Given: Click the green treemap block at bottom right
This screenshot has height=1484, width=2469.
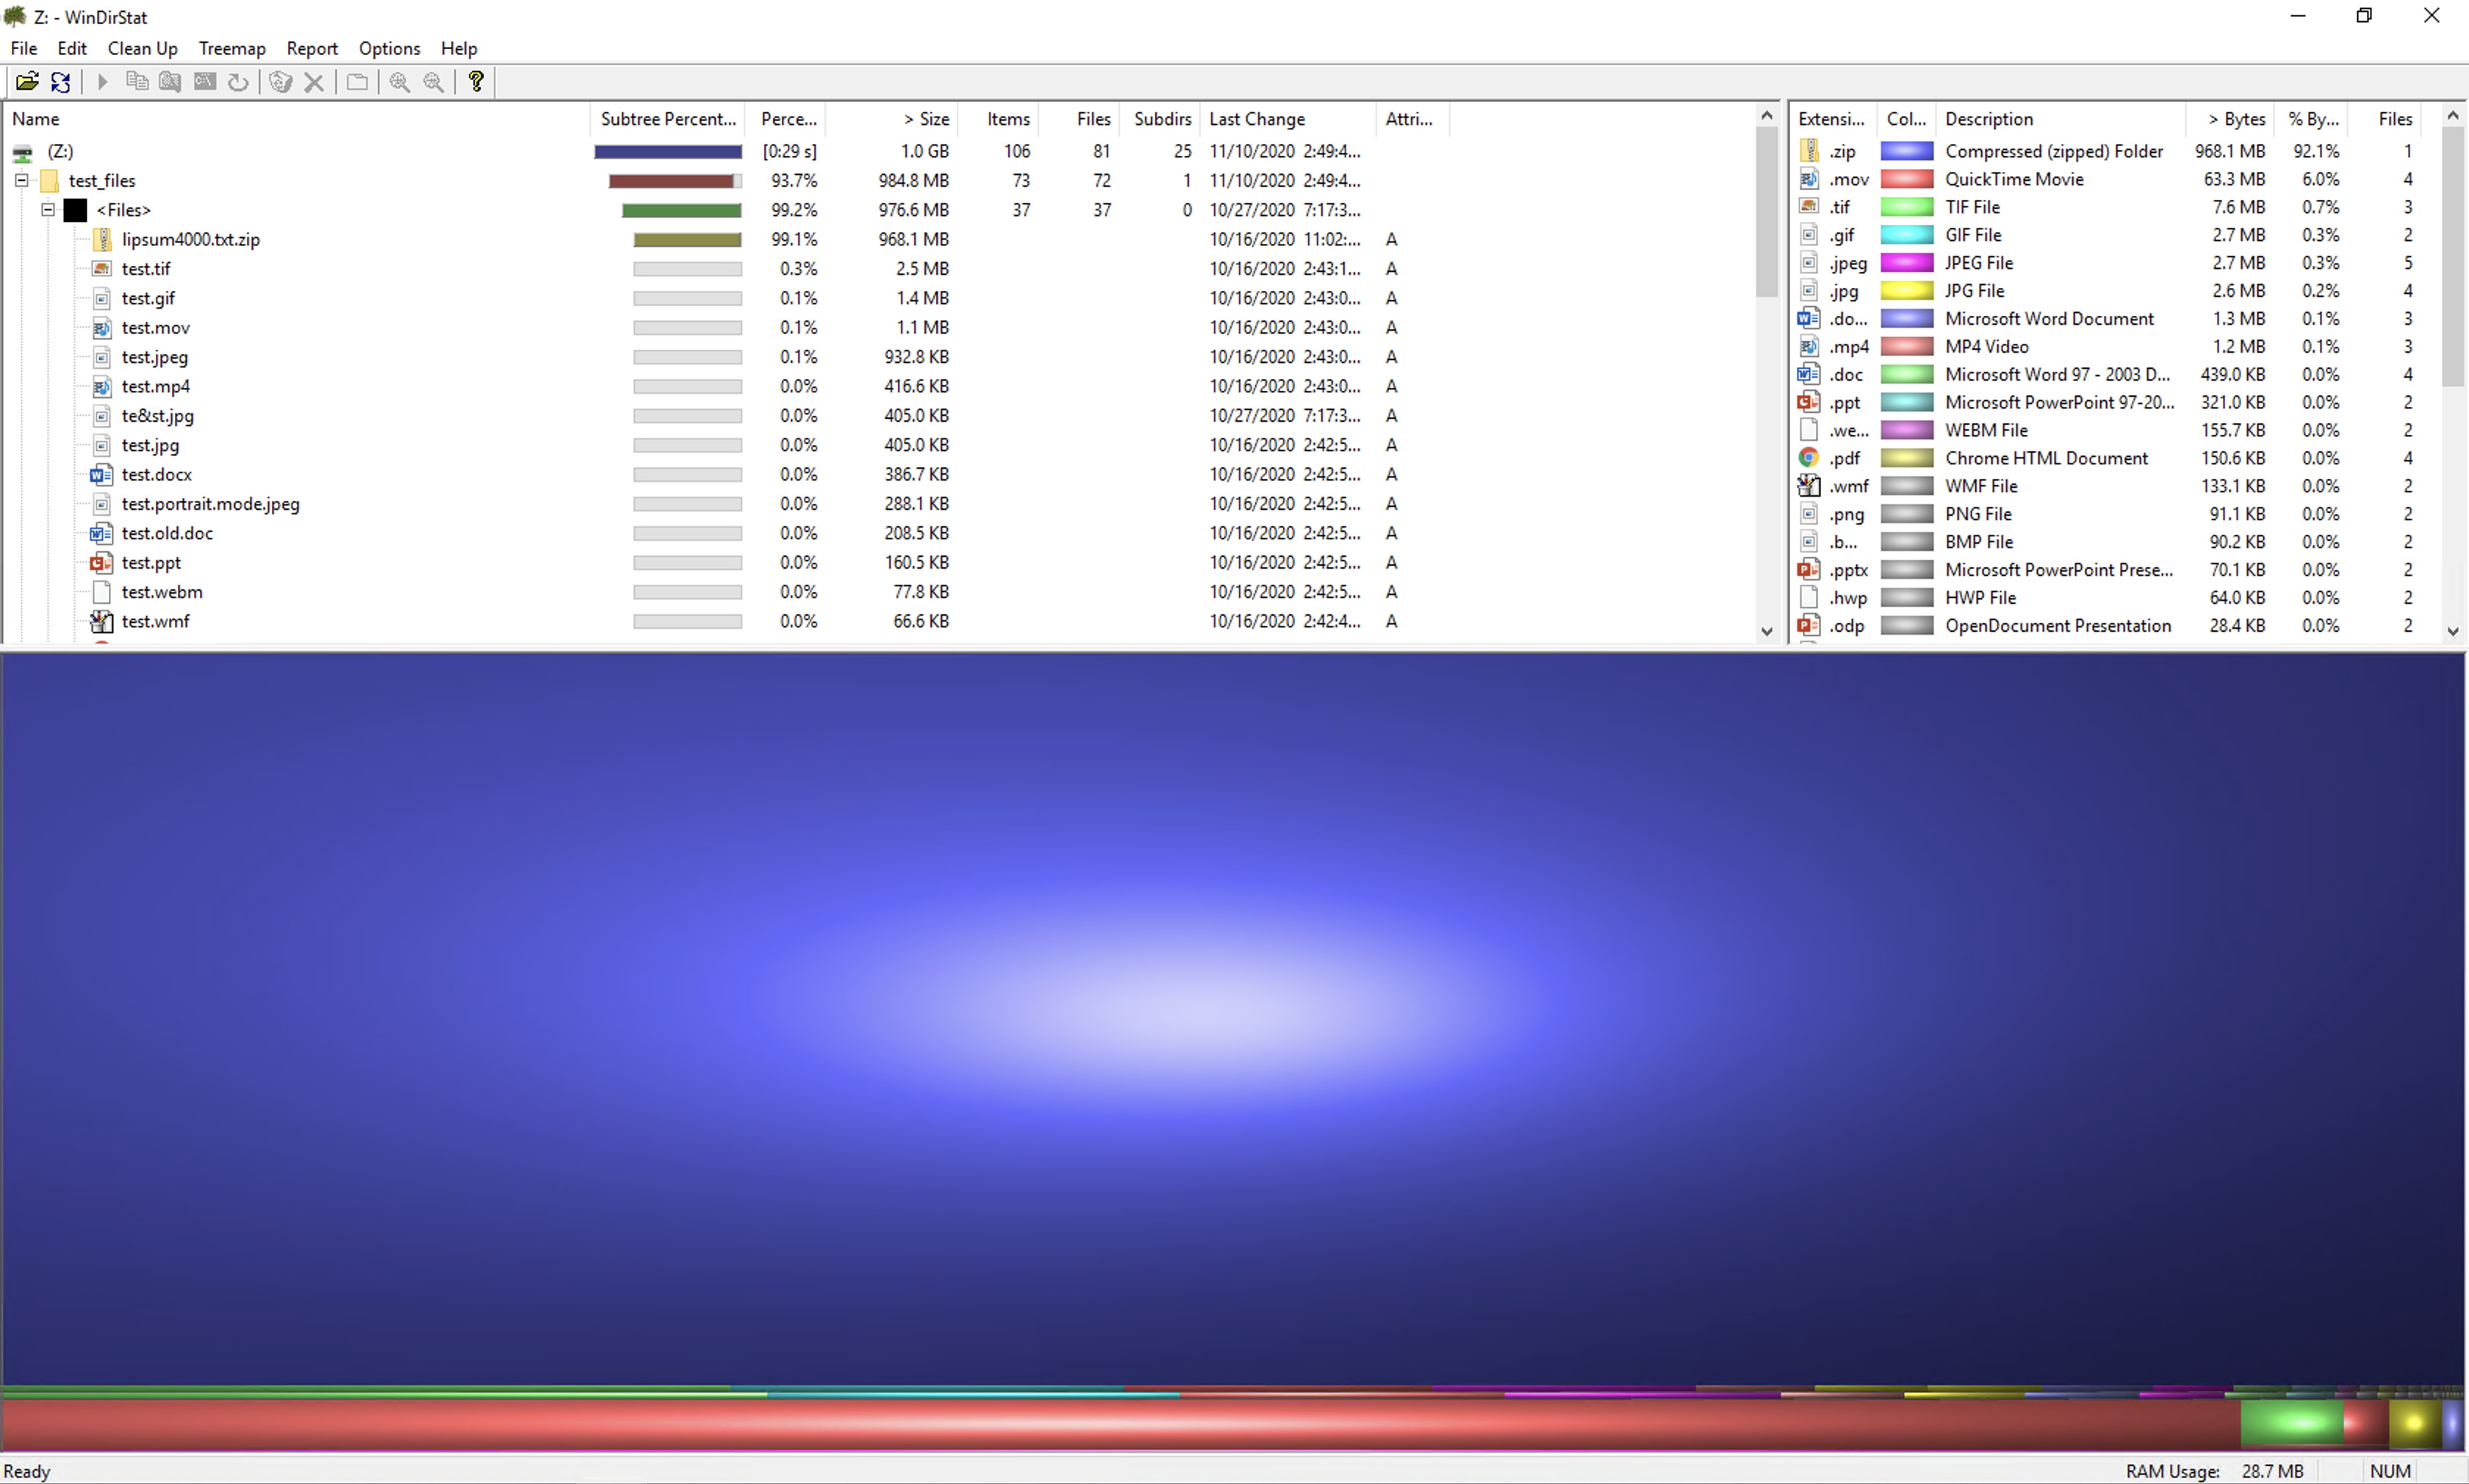Looking at the screenshot, I should point(2291,1423).
